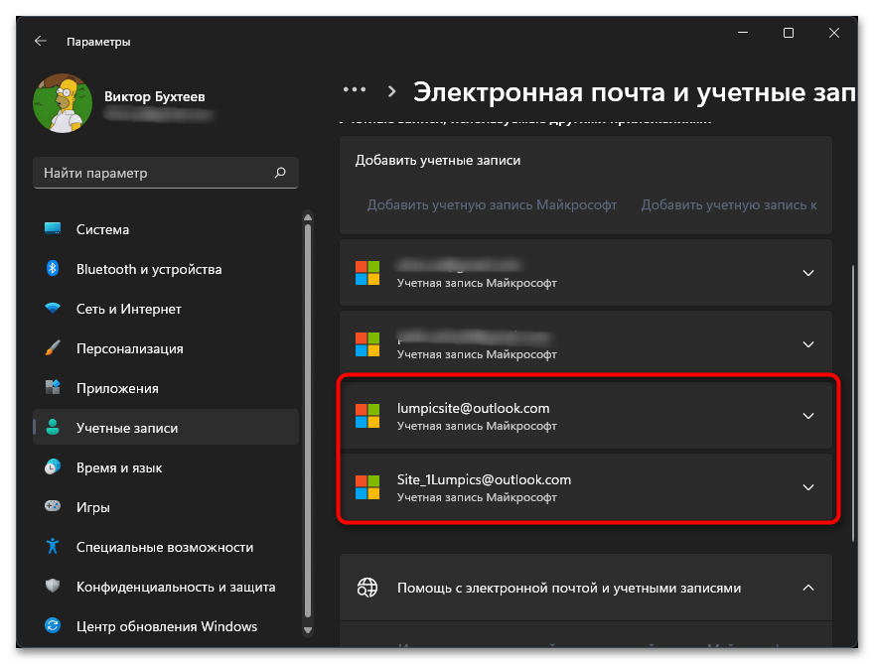Expand the lumpicsite@outlook.com account chevron

pos(808,416)
